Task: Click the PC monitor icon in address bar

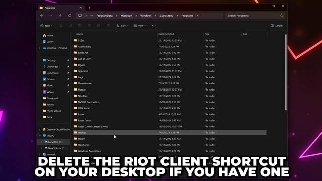Action: tap(80, 16)
